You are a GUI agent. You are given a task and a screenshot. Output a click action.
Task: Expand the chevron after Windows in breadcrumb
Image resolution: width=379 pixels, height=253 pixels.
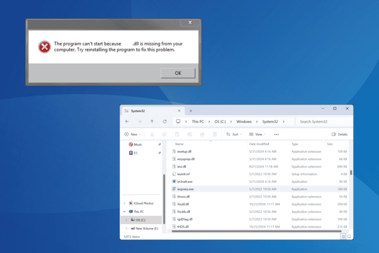coord(257,122)
